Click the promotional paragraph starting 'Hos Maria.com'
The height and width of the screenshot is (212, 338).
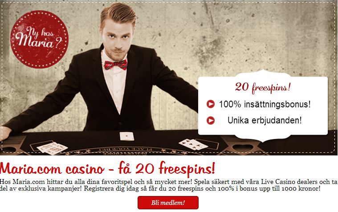pos(169,185)
